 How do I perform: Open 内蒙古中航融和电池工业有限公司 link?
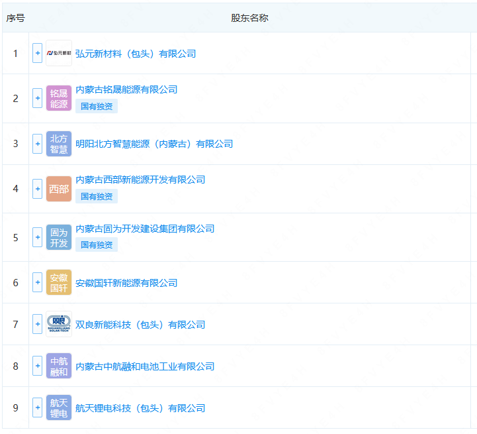[x=145, y=366]
